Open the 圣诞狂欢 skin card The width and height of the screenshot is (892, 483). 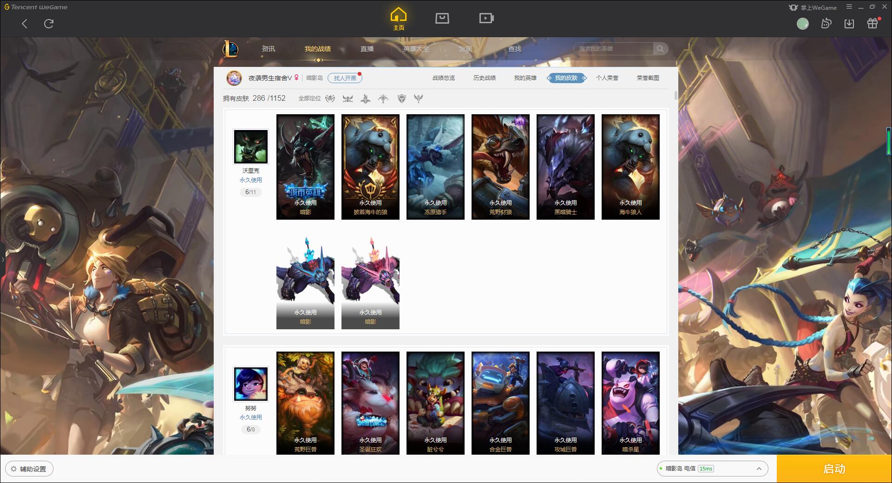[370, 403]
